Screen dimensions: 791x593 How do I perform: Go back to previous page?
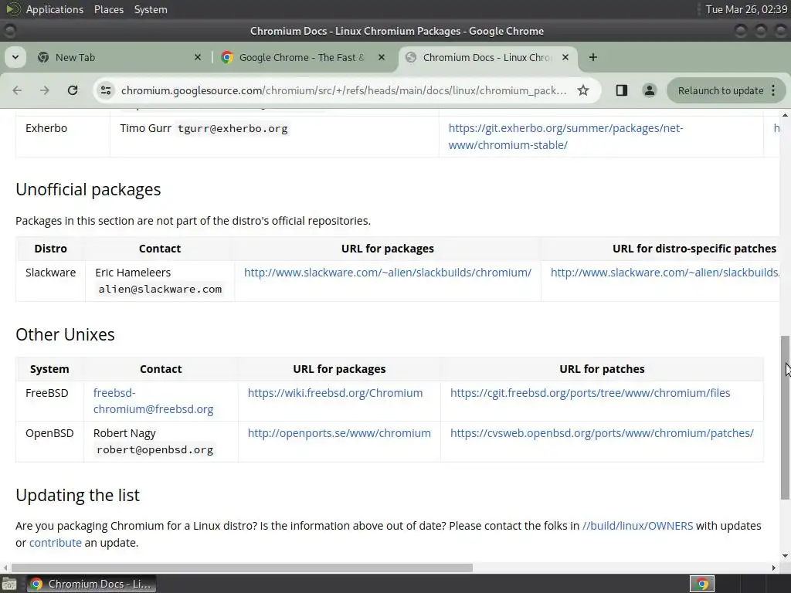[17, 90]
